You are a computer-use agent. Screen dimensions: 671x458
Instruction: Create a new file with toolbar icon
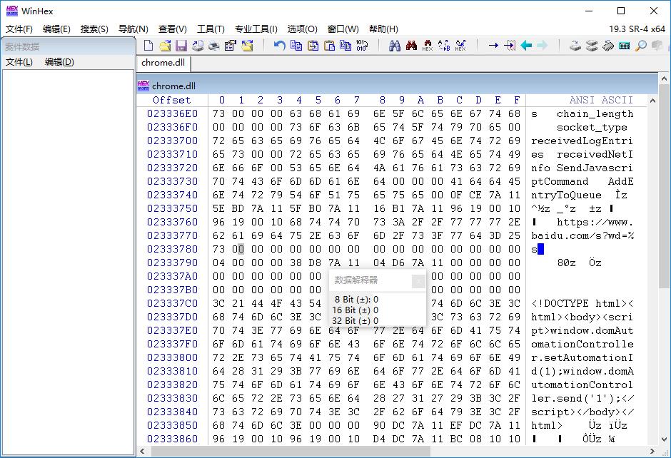148,46
